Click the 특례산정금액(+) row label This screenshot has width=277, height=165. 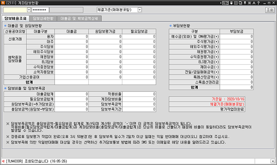tap(194, 77)
